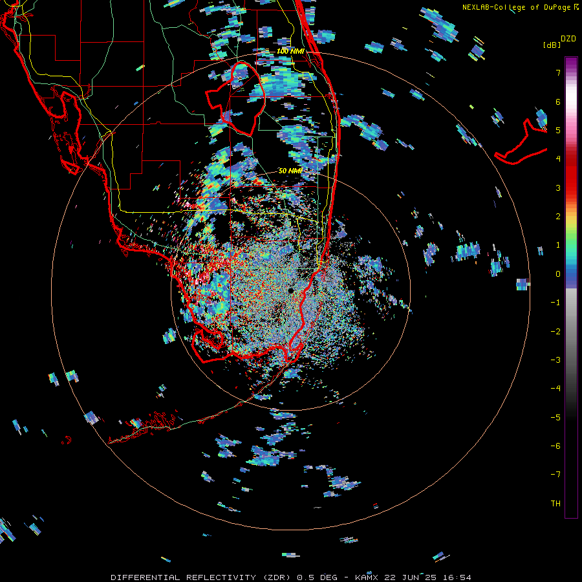Screen dimensions: 582x582
Task: Click the black radar site dot
Action: coord(290,290)
